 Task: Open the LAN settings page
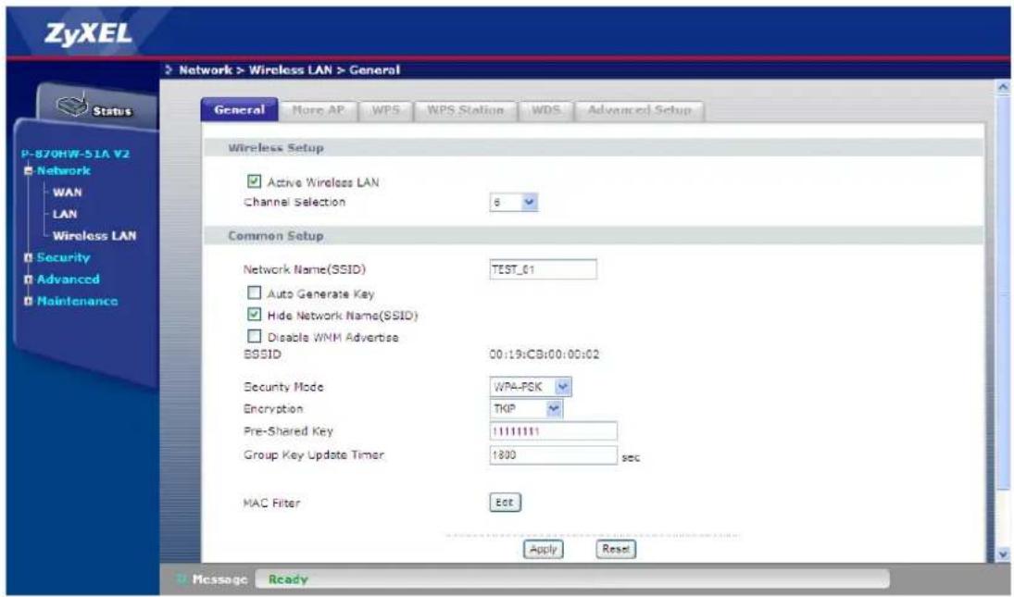65,214
